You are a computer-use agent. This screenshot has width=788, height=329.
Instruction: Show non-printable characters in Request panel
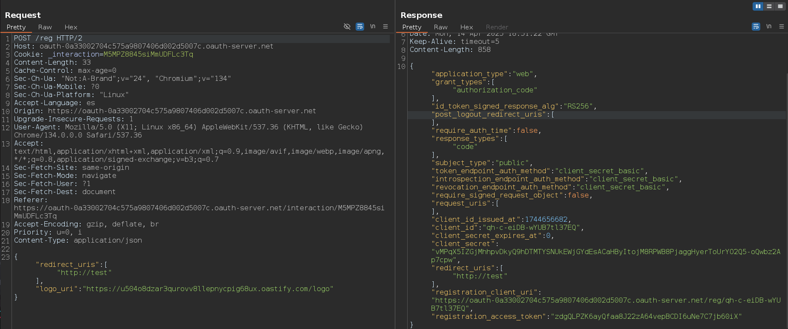tap(373, 26)
